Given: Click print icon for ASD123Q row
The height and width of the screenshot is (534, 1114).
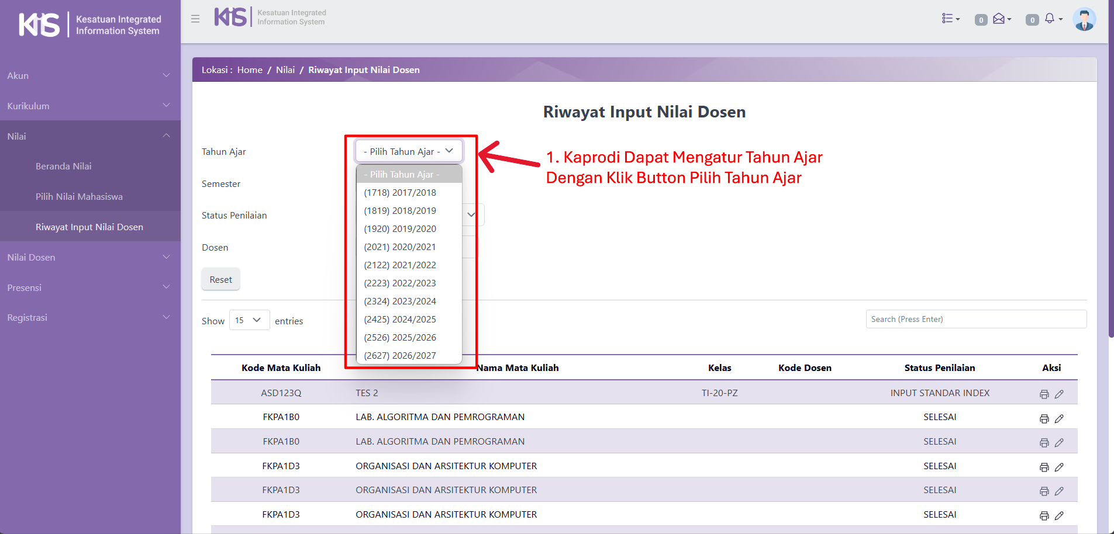Looking at the screenshot, I should coord(1044,394).
